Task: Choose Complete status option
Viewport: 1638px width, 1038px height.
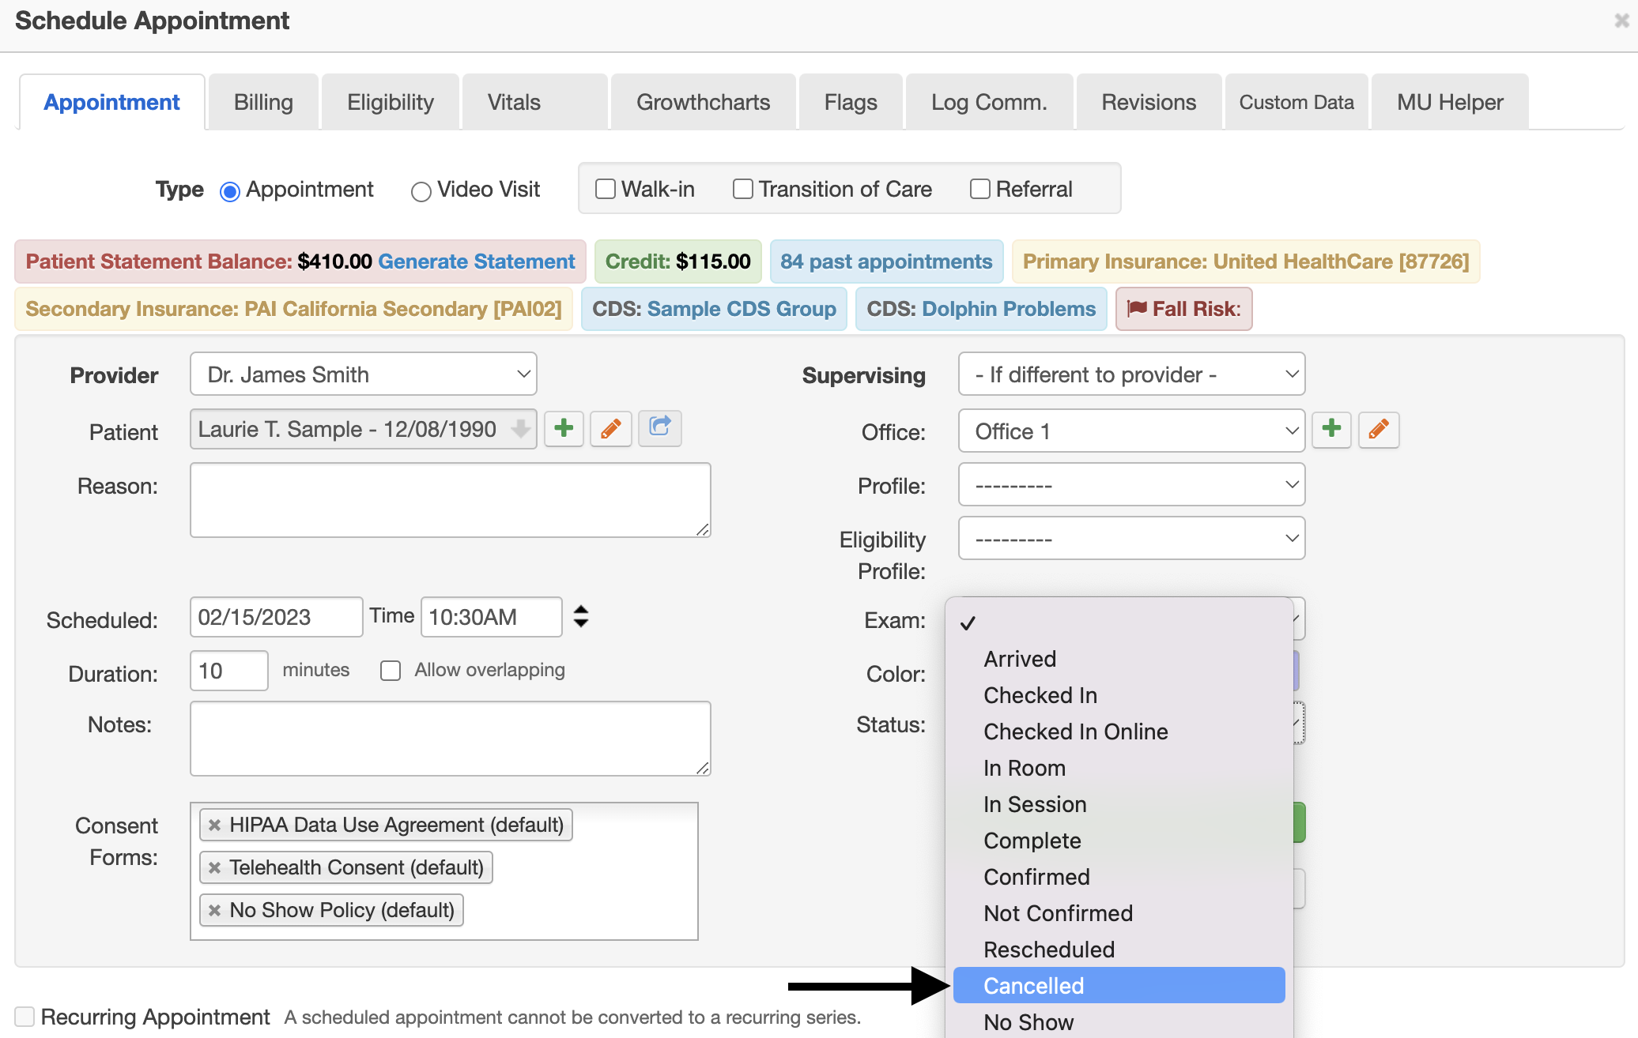Action: pyautogui.click(x=1119, y=841)
